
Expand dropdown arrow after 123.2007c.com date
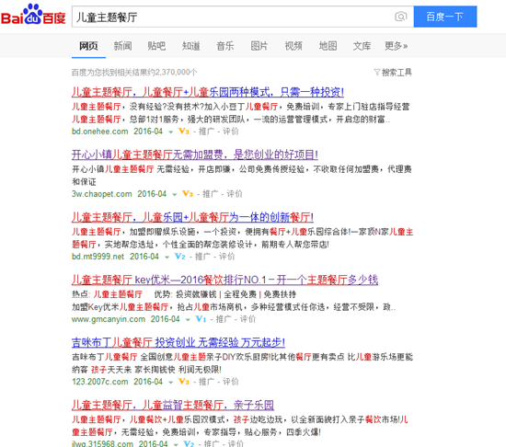[171, 383]
